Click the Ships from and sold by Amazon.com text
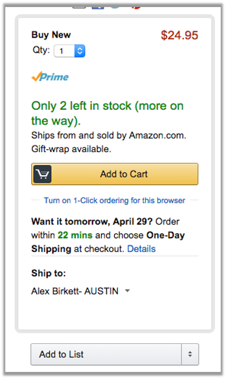The height and width of the screenshot is (379, 226). tap(109, 135)
